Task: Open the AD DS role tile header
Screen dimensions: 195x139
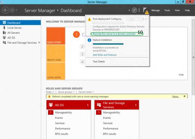Action: (69, 105)
